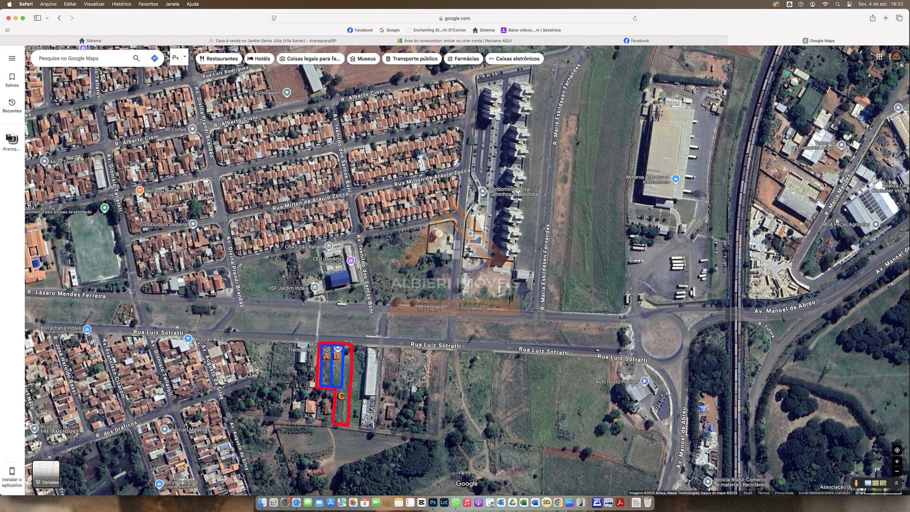The width and height of the screenshot is (910, 512).
Task: Click the DEVITO STORE pin
Action: pyautogui.click(x=159, y=484)
